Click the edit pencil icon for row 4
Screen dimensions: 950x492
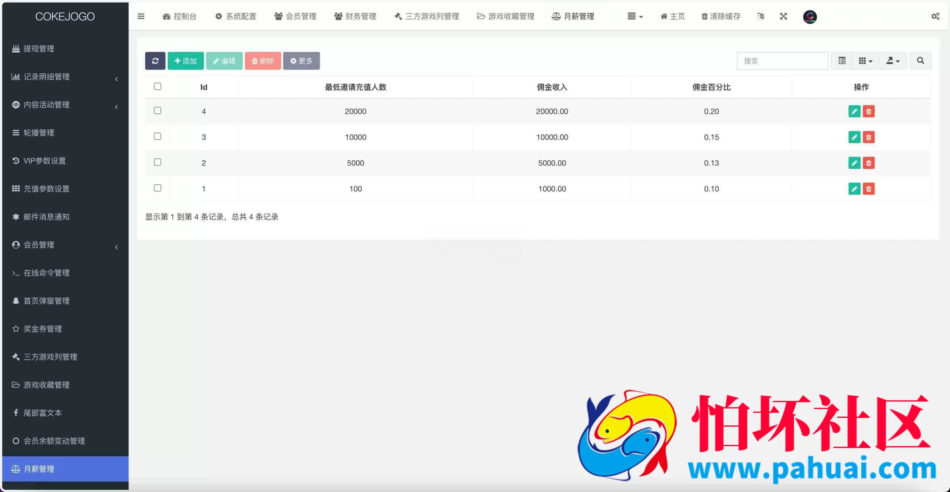coord(854,111)
